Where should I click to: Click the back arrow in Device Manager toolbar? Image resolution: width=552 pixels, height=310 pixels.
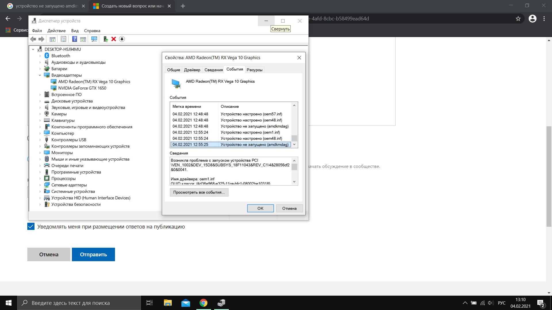[x=33, y=39]
